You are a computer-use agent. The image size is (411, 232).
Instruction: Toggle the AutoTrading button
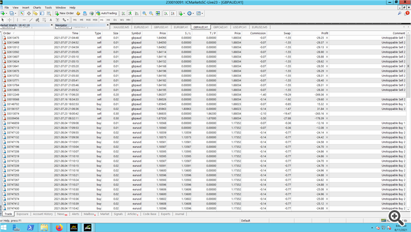107,13
